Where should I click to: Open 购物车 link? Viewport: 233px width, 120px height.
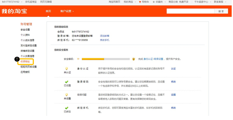(x=146, y=2)
